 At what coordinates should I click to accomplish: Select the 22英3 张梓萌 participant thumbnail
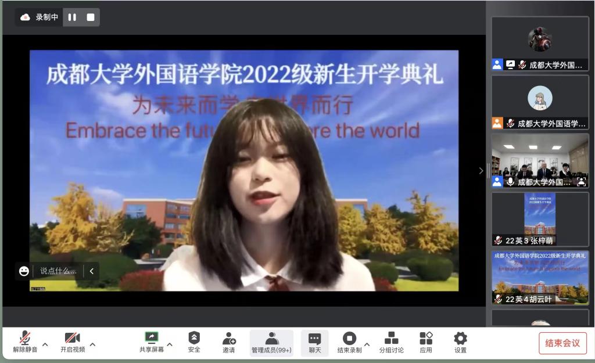540,220
